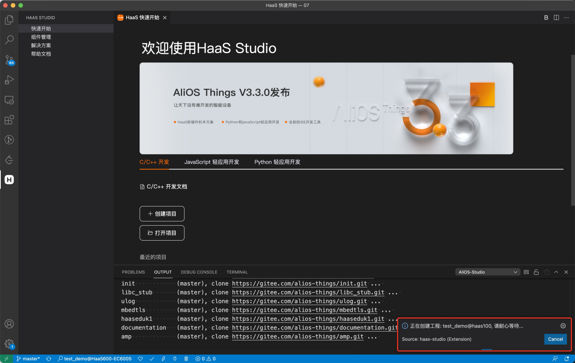This screenshot has width=575, height=363.
Task: Open errors and warnings count in status bar
Action: pos(205,359)
